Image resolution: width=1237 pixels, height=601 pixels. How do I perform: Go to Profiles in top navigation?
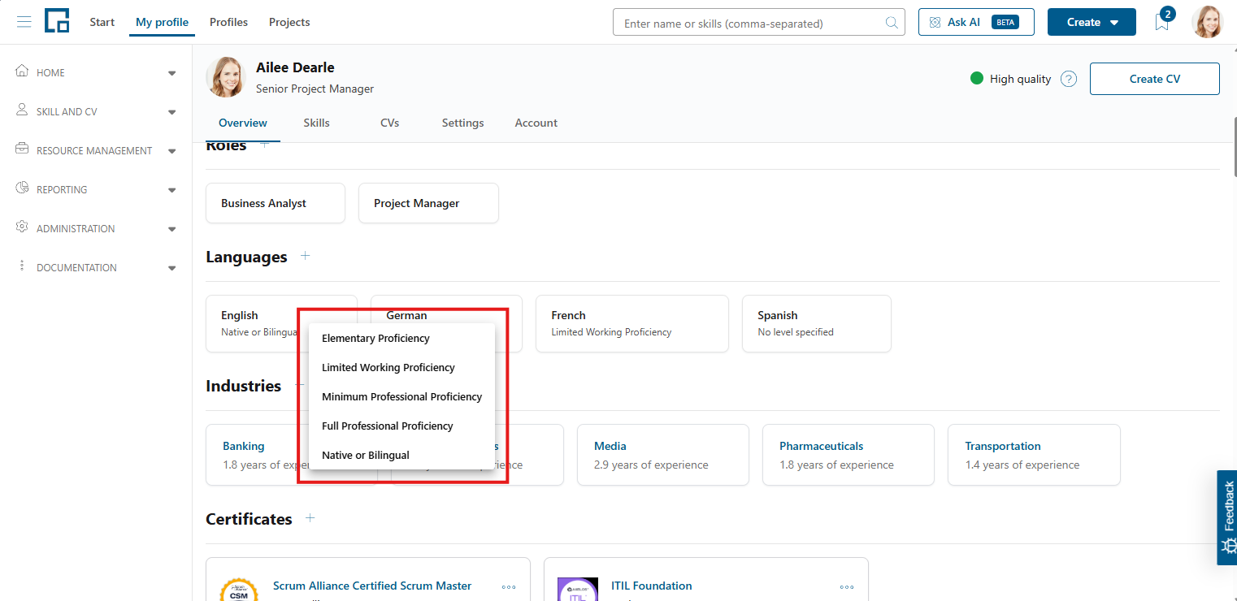[228, 22]
